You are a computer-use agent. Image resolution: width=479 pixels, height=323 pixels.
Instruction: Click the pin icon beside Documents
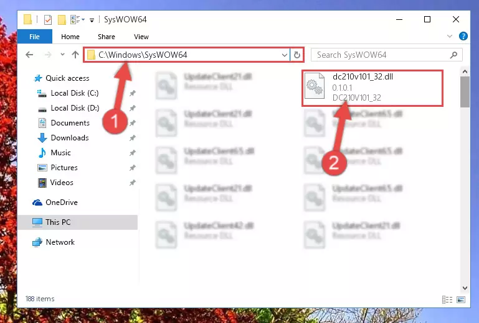(x=132, y=123)
